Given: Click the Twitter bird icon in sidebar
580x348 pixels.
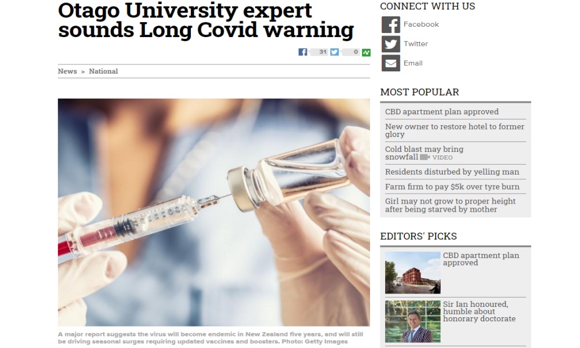Looking at the screenshot, I should pos(390,44).
